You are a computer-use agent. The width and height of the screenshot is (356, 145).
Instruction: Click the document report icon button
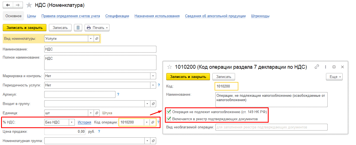point(78,28)
